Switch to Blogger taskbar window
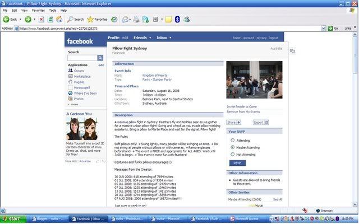The image size is (359, 224). click(x=49, y=219)
